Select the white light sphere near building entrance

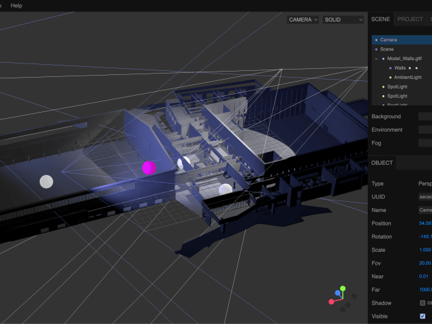(225, 189)
